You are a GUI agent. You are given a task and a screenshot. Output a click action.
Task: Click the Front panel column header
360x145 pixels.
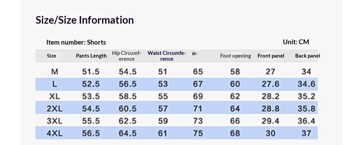(271, 56)
